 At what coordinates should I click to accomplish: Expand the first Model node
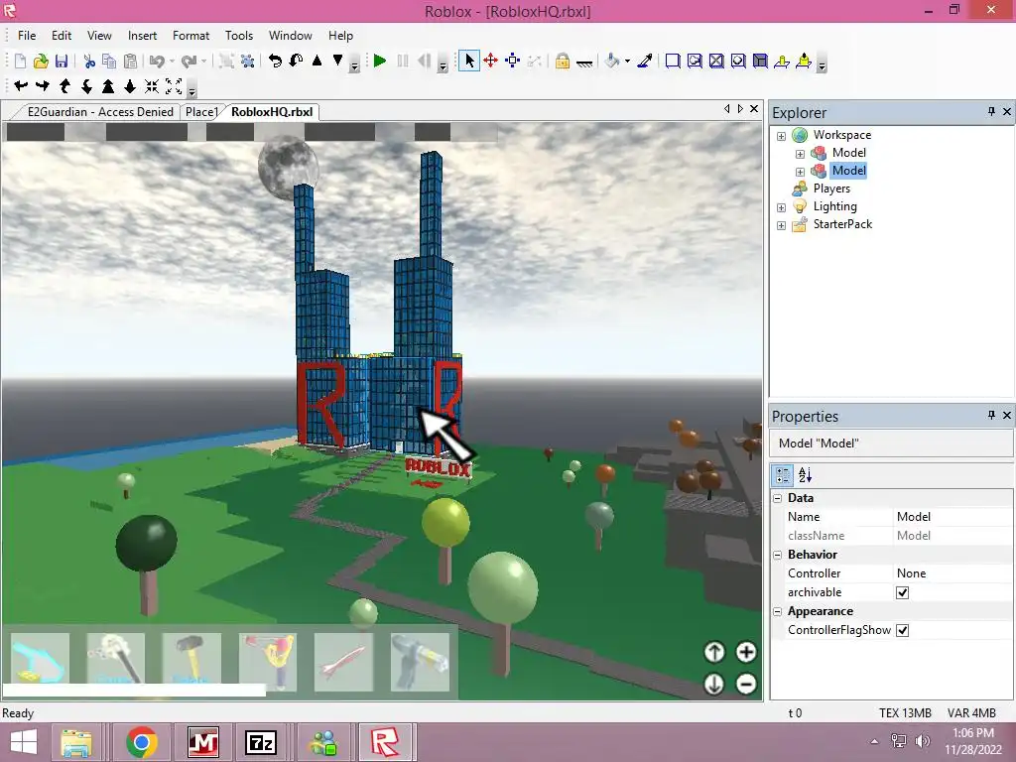coord(801,154)
